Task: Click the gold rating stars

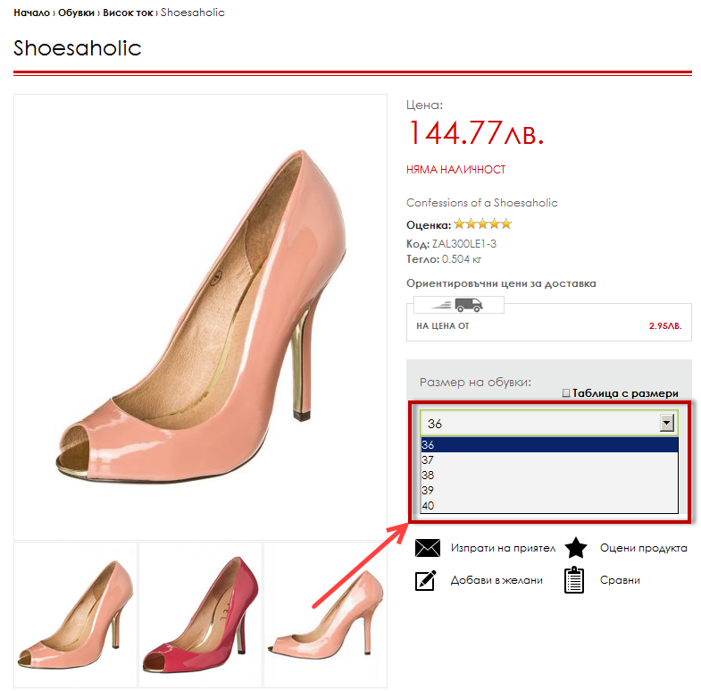Action: [482, 224]
